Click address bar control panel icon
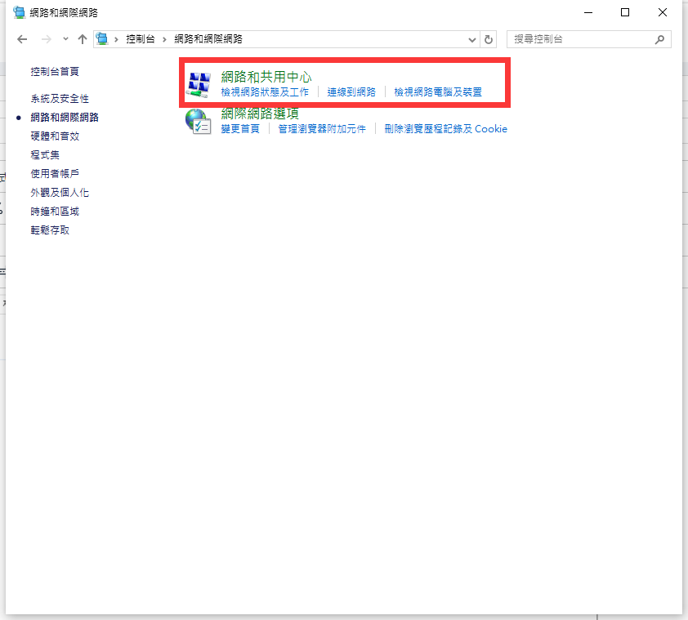This screenshot has height=620, width=688. point(102,39)
